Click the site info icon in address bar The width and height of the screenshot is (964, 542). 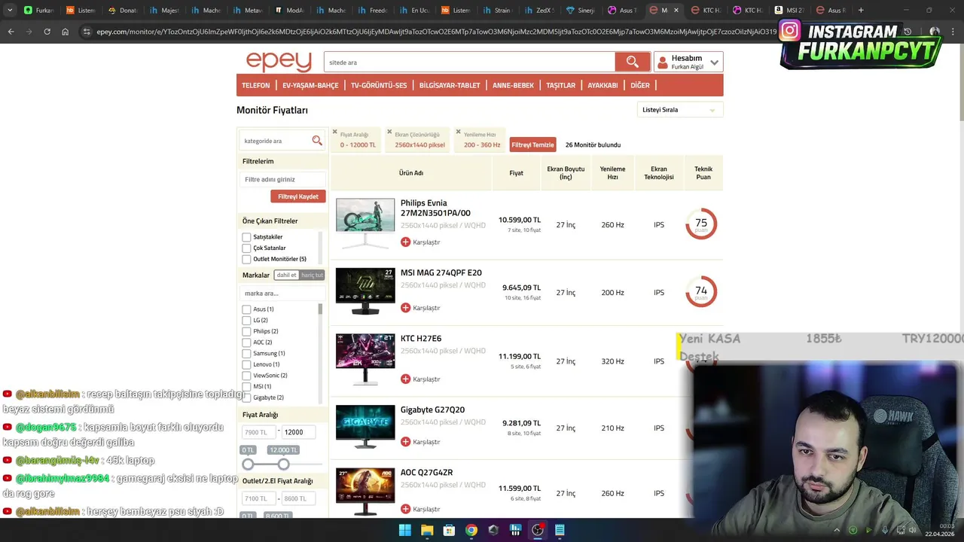(x=87, y=32)
